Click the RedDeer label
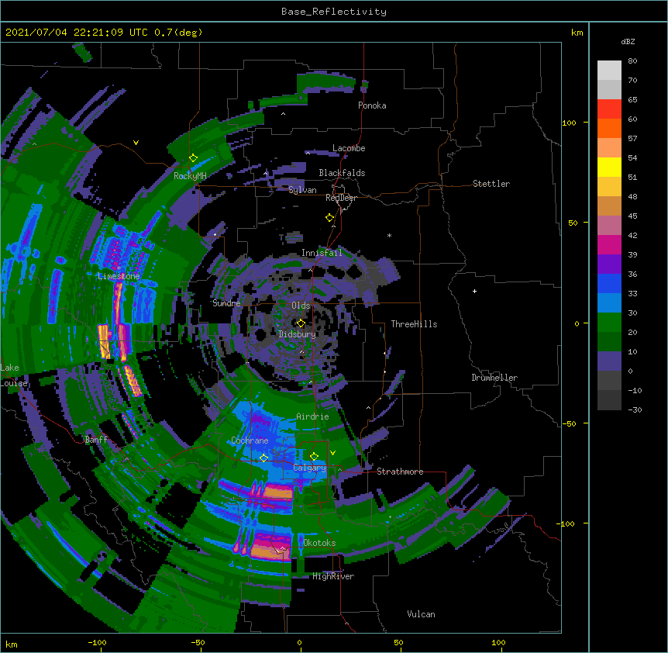This screenshot has height=653, width=668. pos(341,198)
